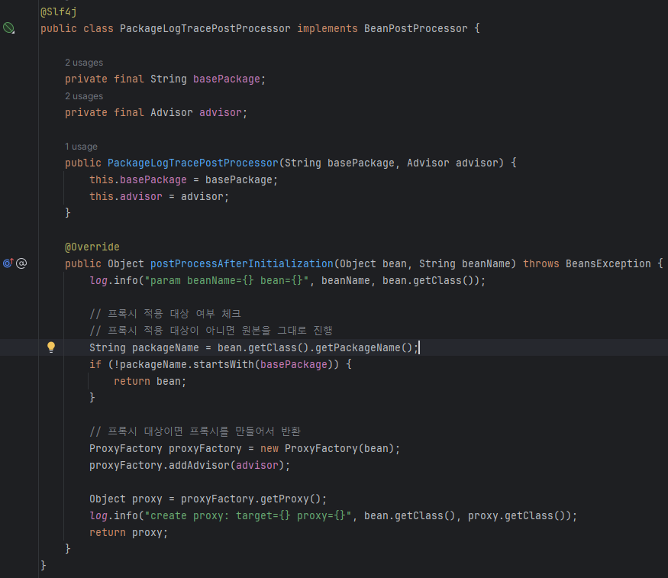This screenshot has width=668, height=578.
Task: Click the postProcessAfterInitialization method name
Action: (241, 263)
